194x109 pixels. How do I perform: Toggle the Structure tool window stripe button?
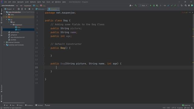(2, 88)
